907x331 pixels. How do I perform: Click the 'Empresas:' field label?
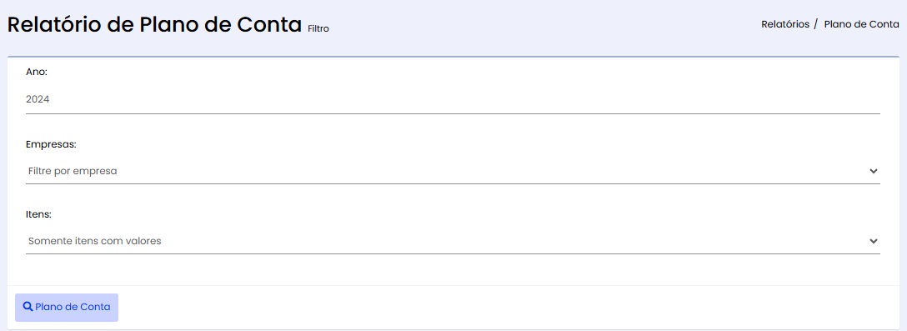[51, 145]
